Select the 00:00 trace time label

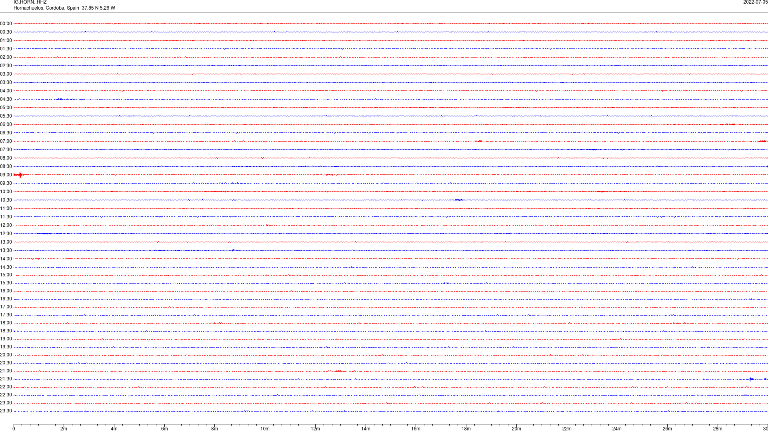pyautogui.click(x=6, y=24)
